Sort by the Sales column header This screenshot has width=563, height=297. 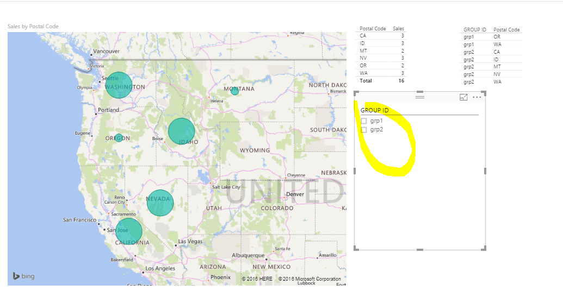[x=398, y=28]
